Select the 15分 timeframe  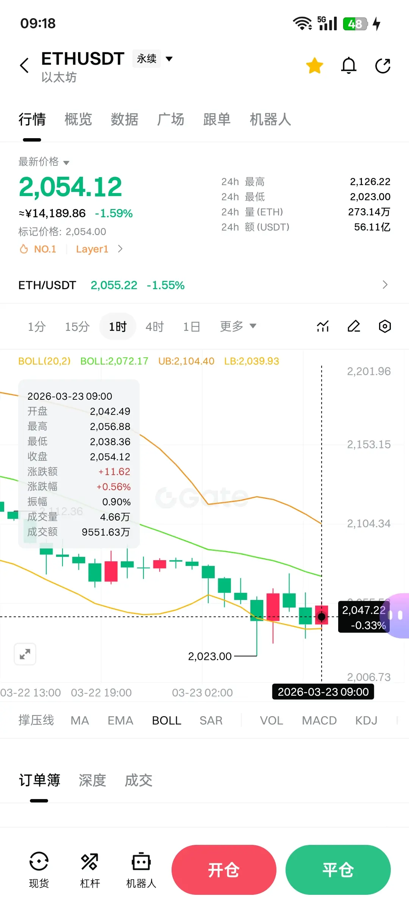pos(77,326)
